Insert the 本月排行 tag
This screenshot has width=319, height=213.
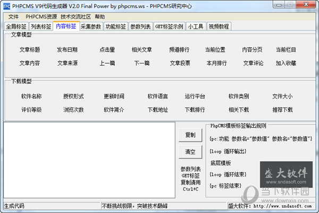[217, 63]
